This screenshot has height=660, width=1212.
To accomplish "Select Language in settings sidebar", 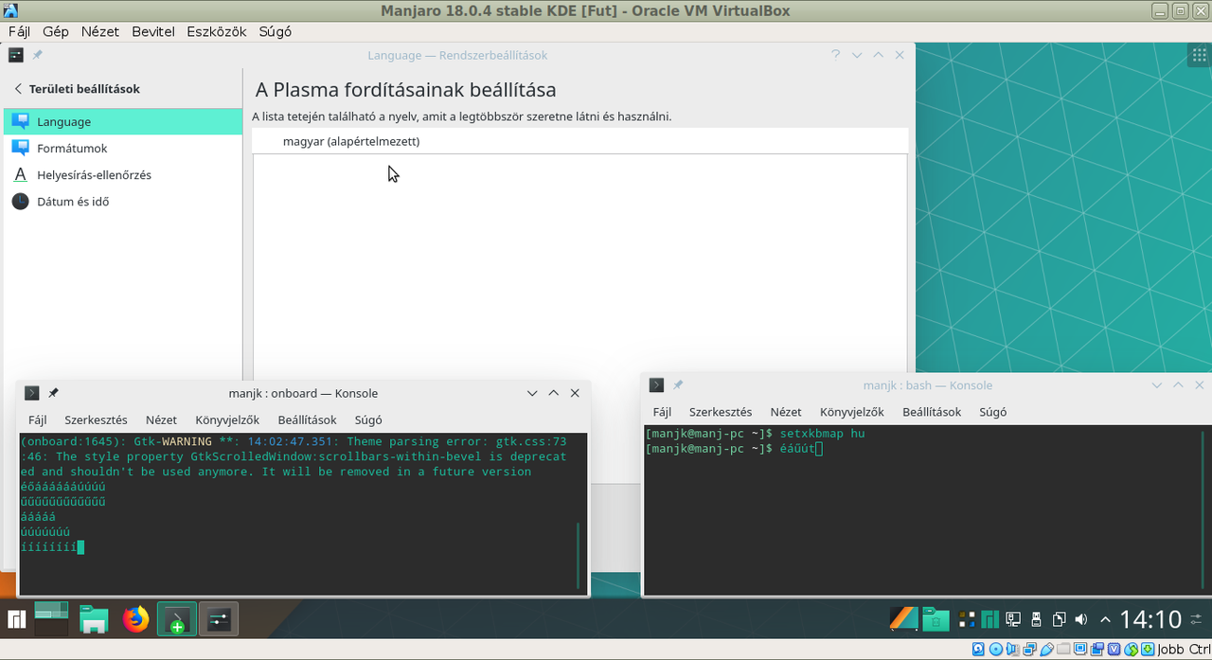I will 123,121.
